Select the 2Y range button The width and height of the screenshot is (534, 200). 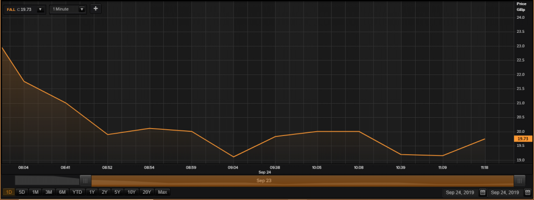[x=104, y=192]
